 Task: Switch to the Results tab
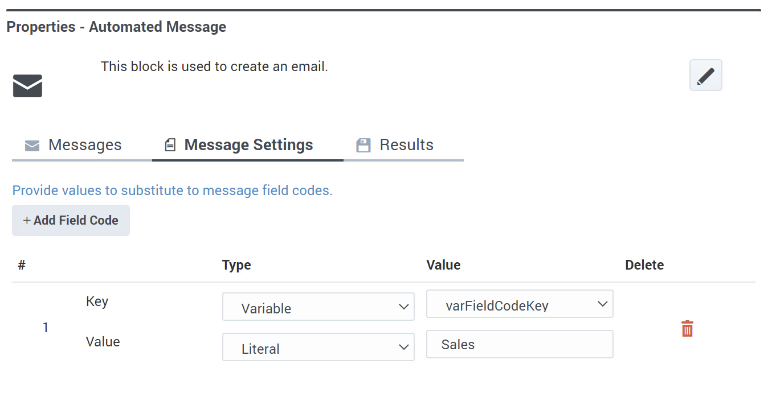click(403, 146)
